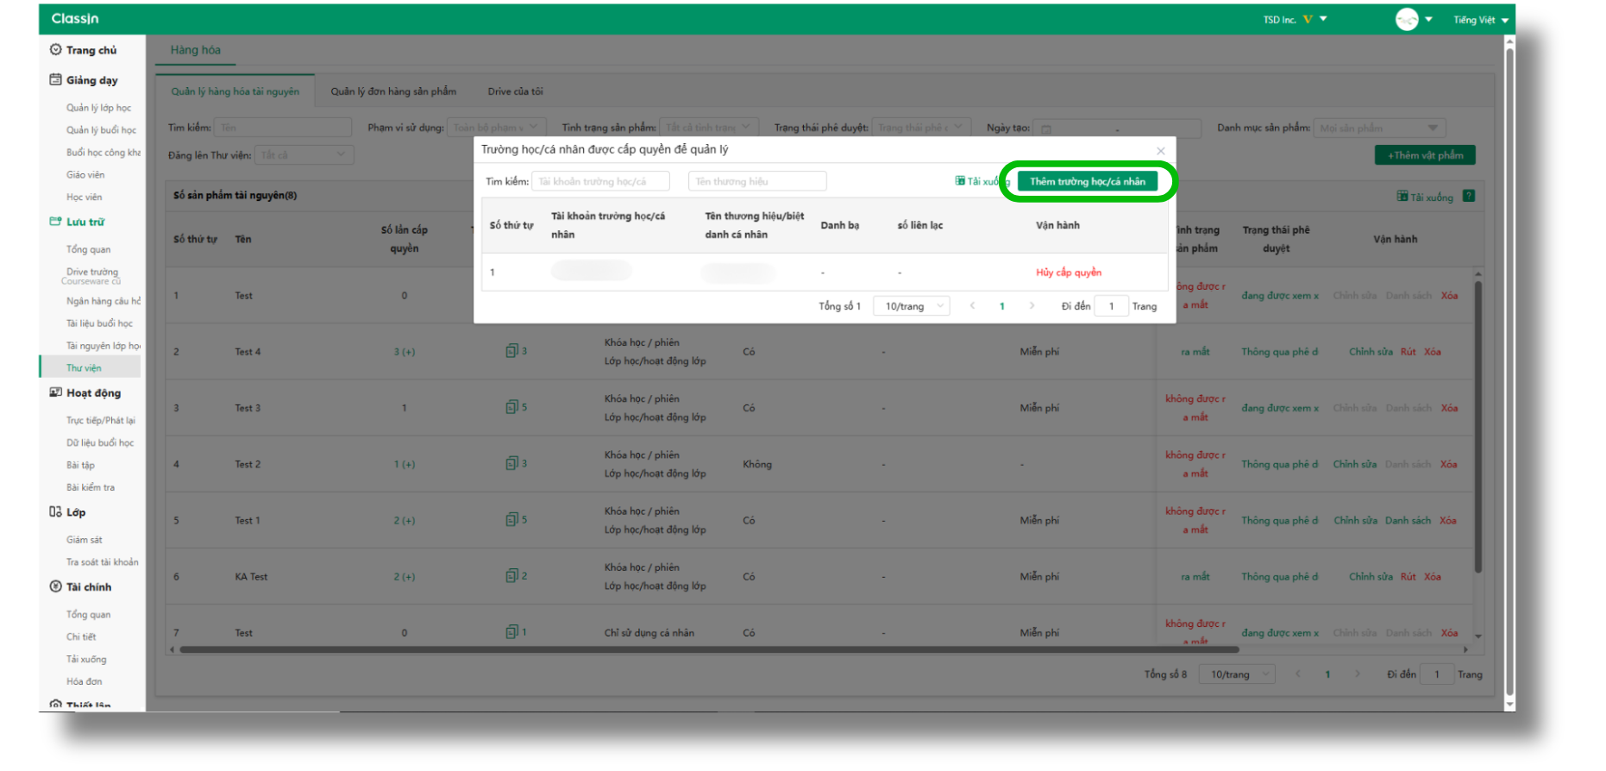Image resolution: width=1606 pixels, height=771 pixels.
Task: Click the Giảng dạy calendar icon
Action: pyautogui.click(x=56, y=80)
